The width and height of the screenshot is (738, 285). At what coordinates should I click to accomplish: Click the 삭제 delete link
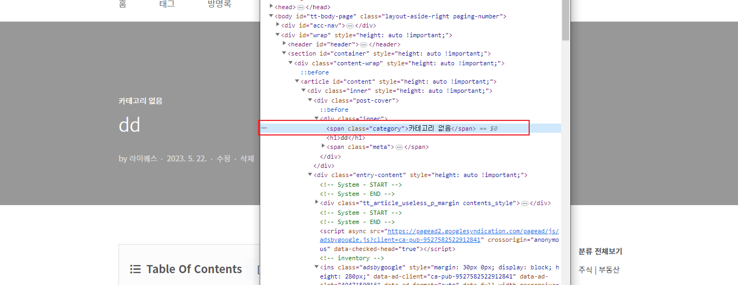pos(247,159)
